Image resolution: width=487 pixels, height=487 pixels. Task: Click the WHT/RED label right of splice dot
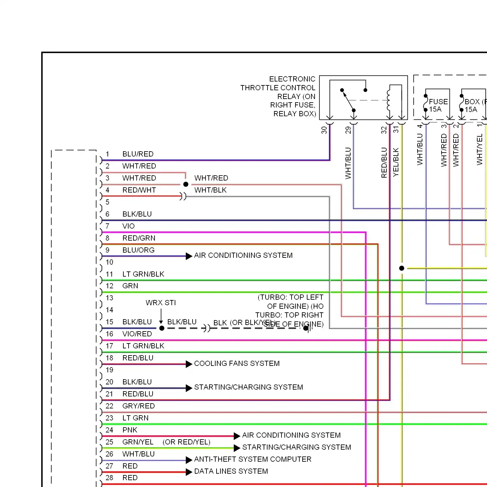211,178
